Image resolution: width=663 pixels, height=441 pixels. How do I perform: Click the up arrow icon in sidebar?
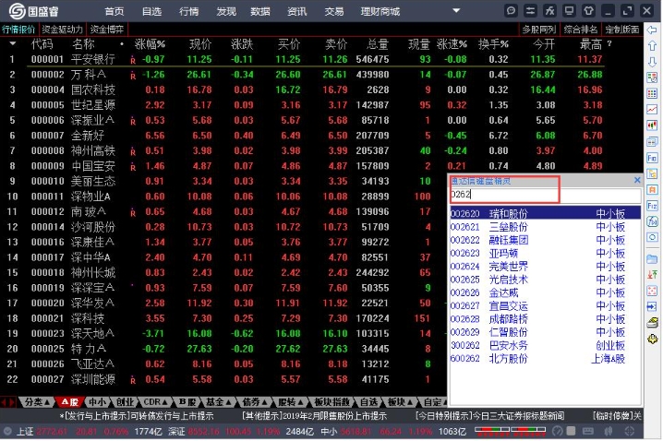coord(653,45)
